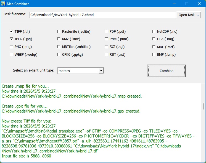206x163 pixels.
Task: Check the NetCDF (.nc) option
Action: 154,31
